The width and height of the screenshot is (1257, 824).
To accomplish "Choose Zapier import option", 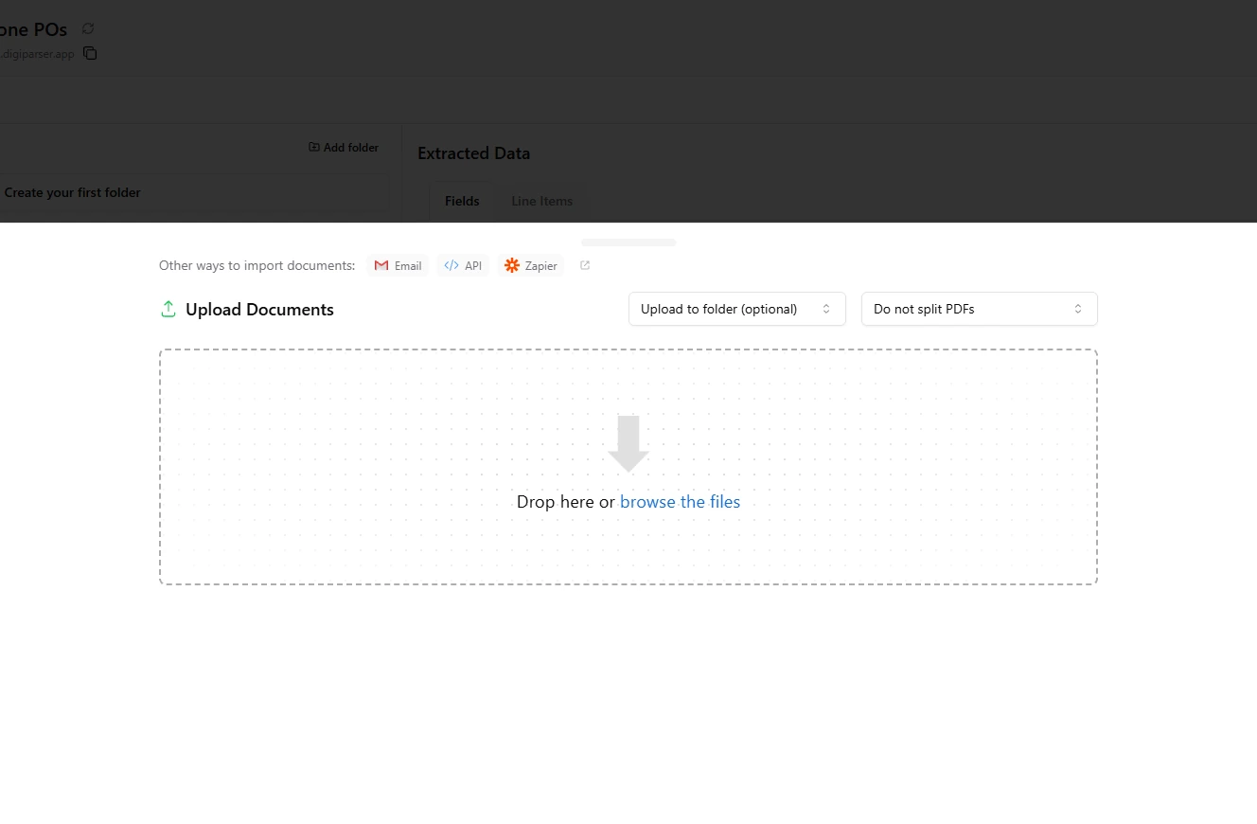I will [531, 265].
